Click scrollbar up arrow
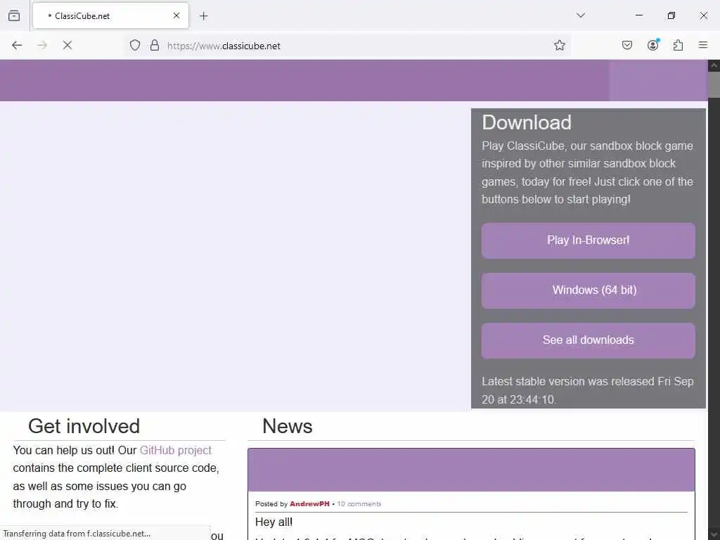720x540 pixels. [714, 65]
